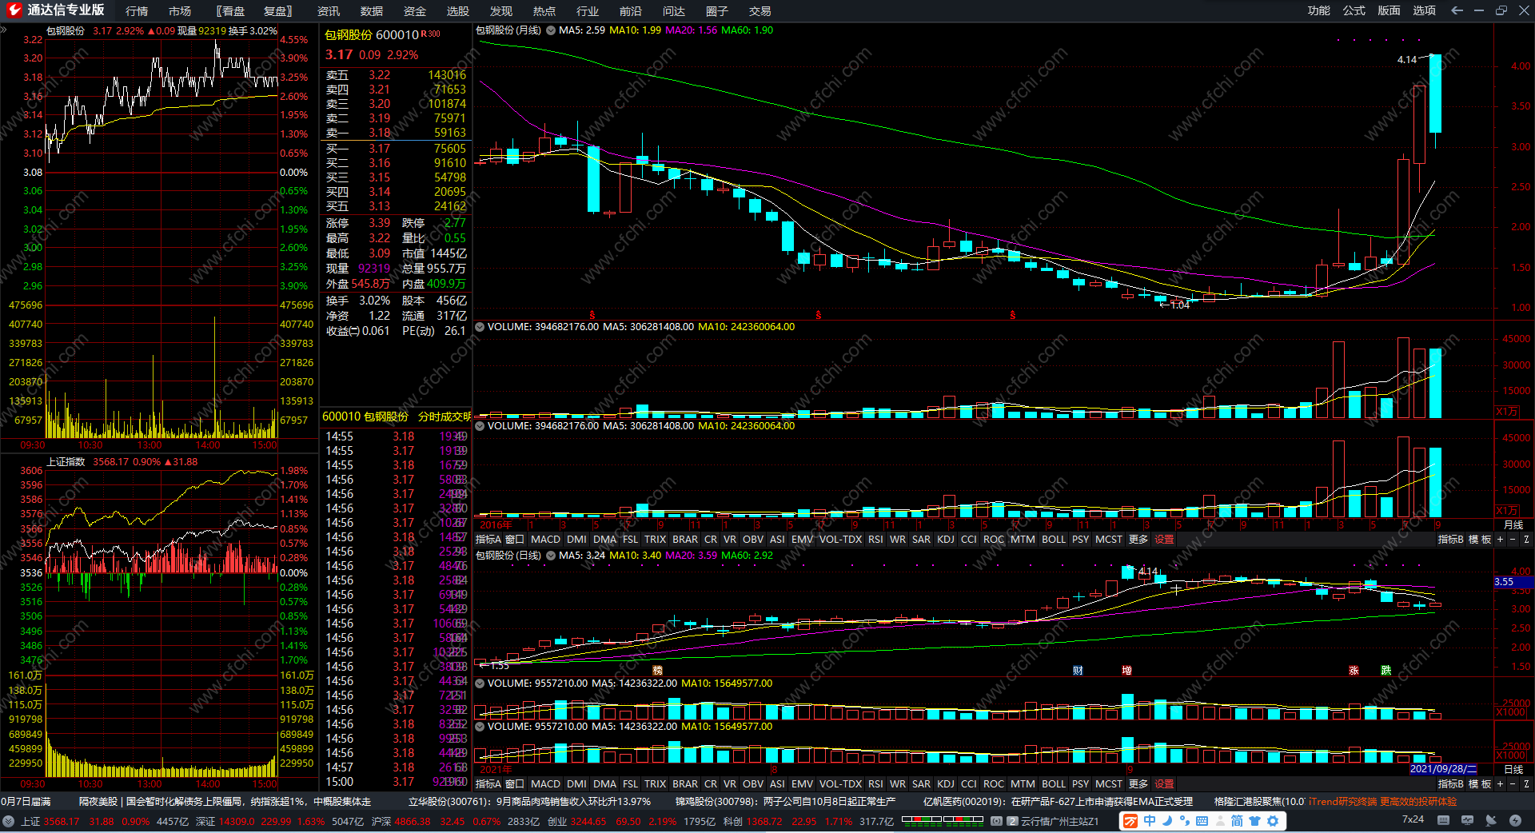Click the 模板 button on monthly indicator row
The image size is (1535, 833).
pos(1480,540)
